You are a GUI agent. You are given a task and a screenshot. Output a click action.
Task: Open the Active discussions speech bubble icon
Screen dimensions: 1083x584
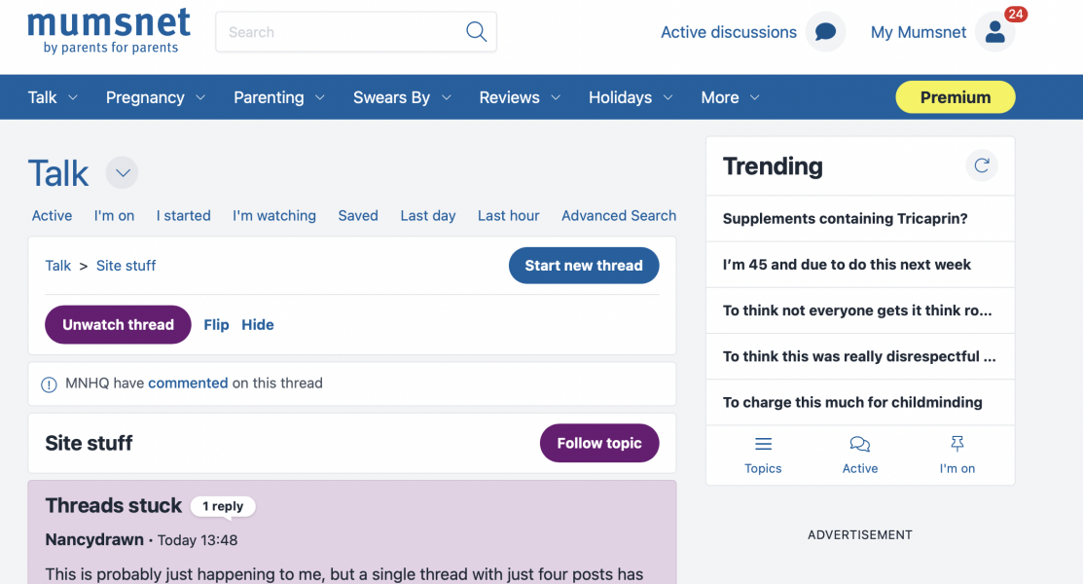point(823,31)
